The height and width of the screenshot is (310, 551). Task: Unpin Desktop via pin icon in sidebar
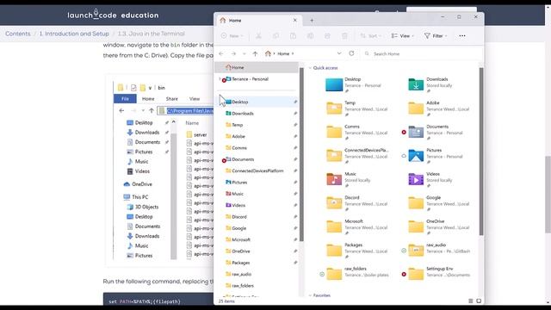(295, 102)
